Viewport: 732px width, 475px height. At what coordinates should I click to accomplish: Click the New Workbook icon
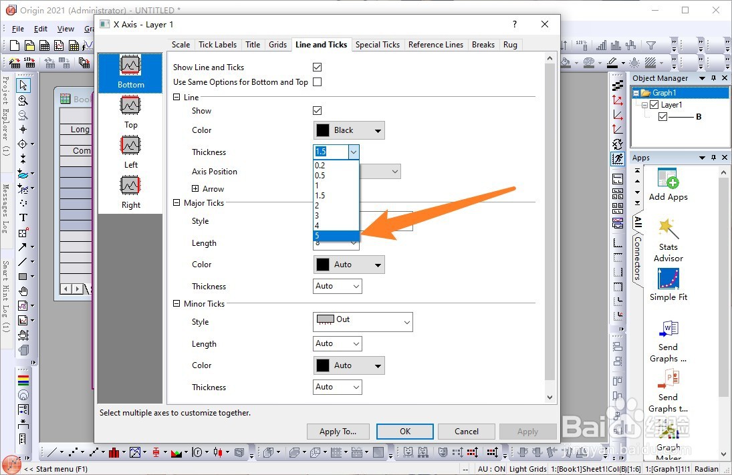(x=44, y=45)
